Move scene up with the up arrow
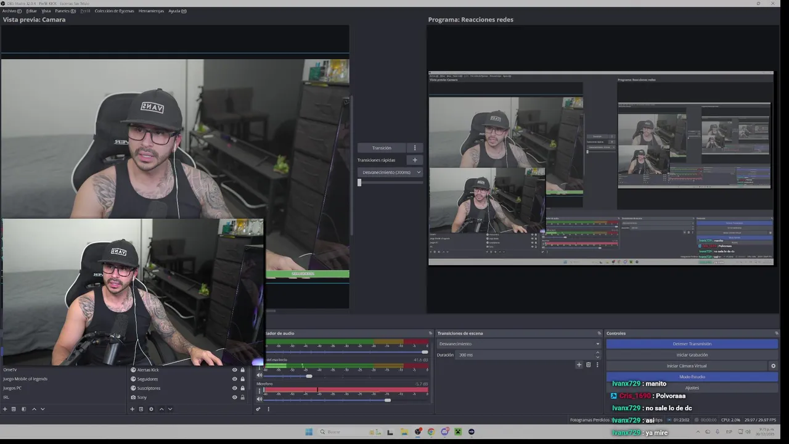This screenshot has height=444, width=789. pyautogui.click(x=34, y=409)
